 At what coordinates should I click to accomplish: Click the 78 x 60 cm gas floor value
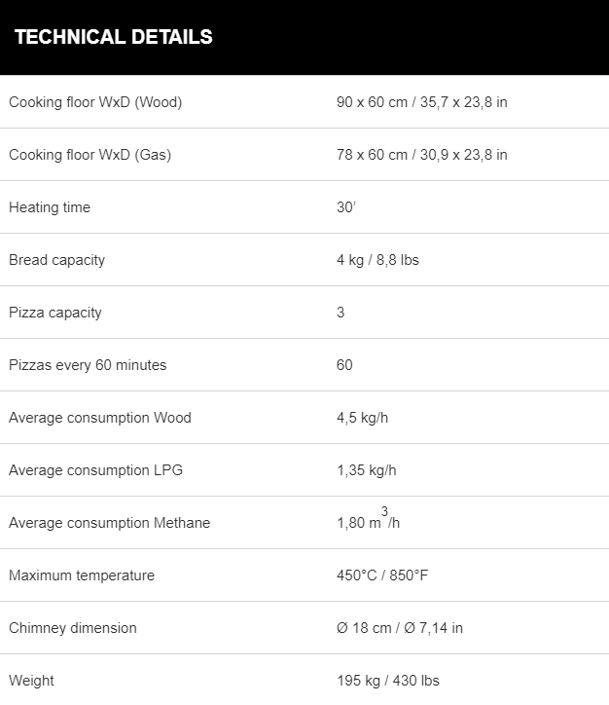(421, 155)
